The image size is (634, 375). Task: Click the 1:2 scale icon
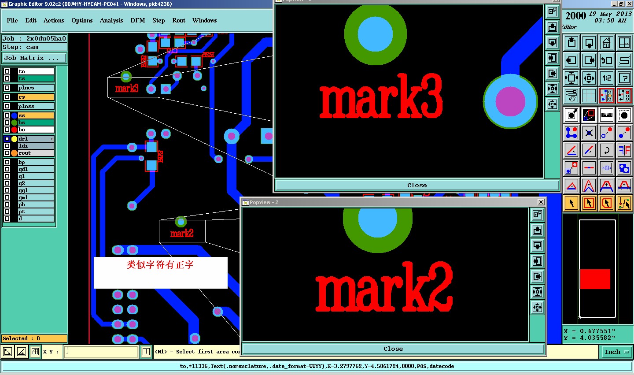click(x=607, y=78)
